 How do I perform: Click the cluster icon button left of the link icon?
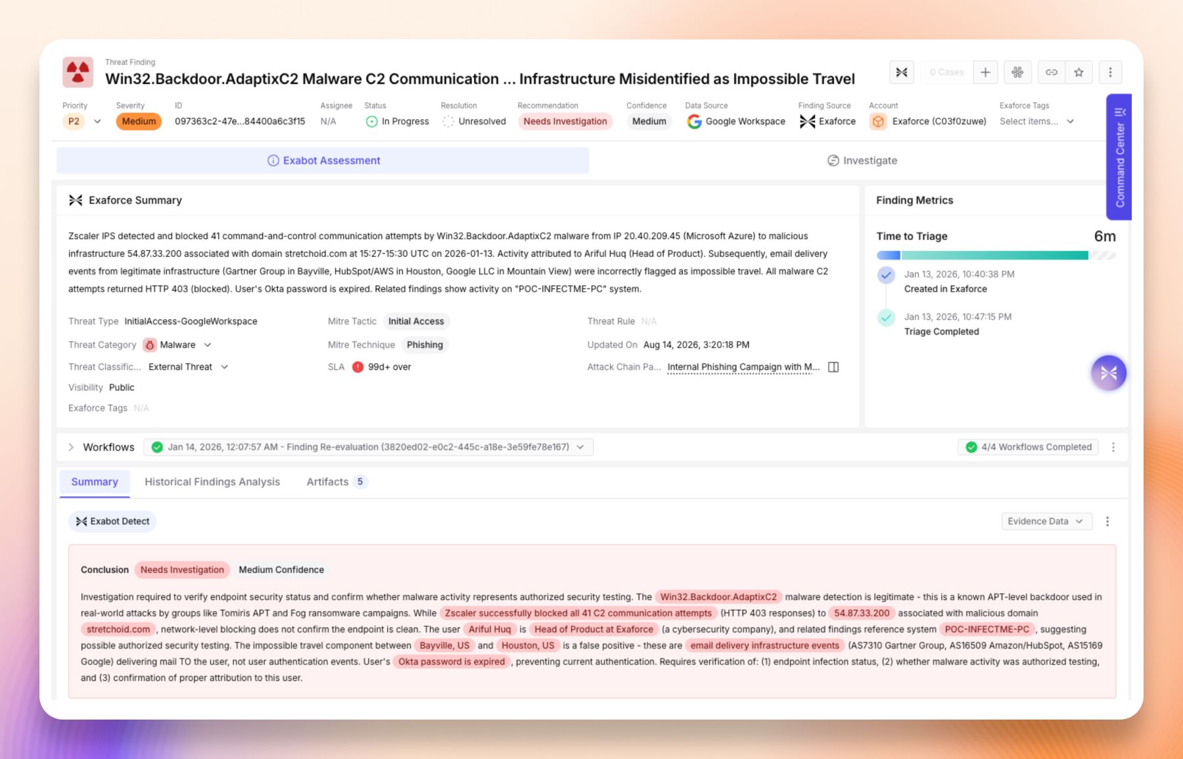click(x=1017, y=72)
